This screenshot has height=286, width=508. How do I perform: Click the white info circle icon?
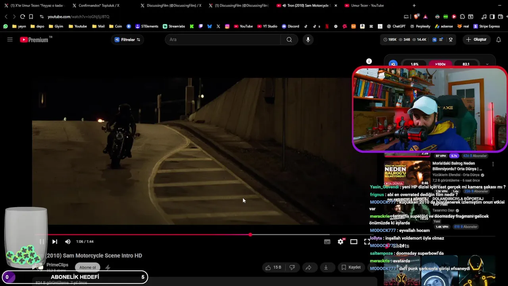(x=369, y=61)
